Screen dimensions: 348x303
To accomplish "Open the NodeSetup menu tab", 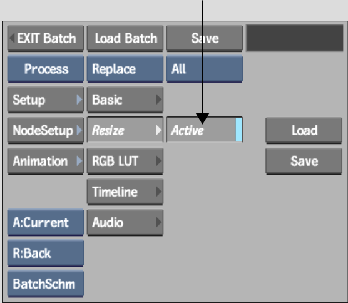I will pos(46,130).
